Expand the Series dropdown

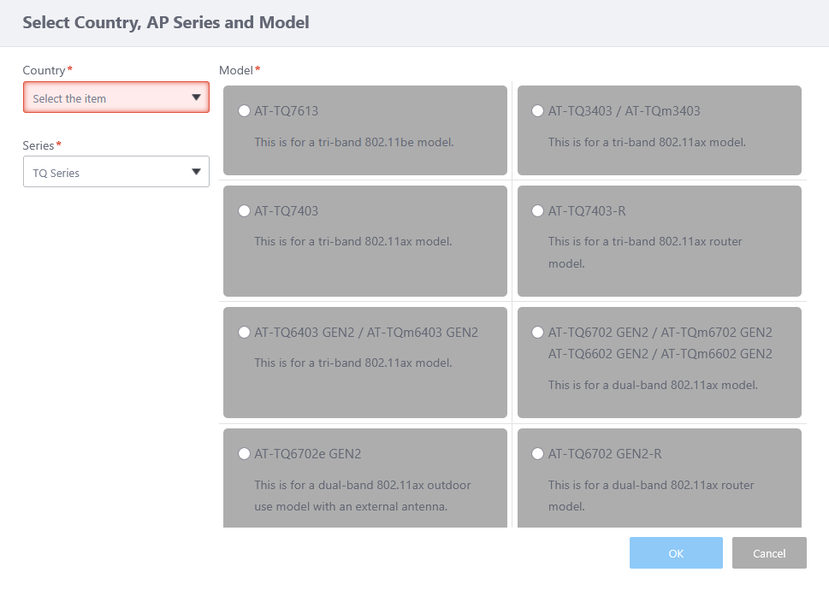pyautogui.click(x=115, y=172)
